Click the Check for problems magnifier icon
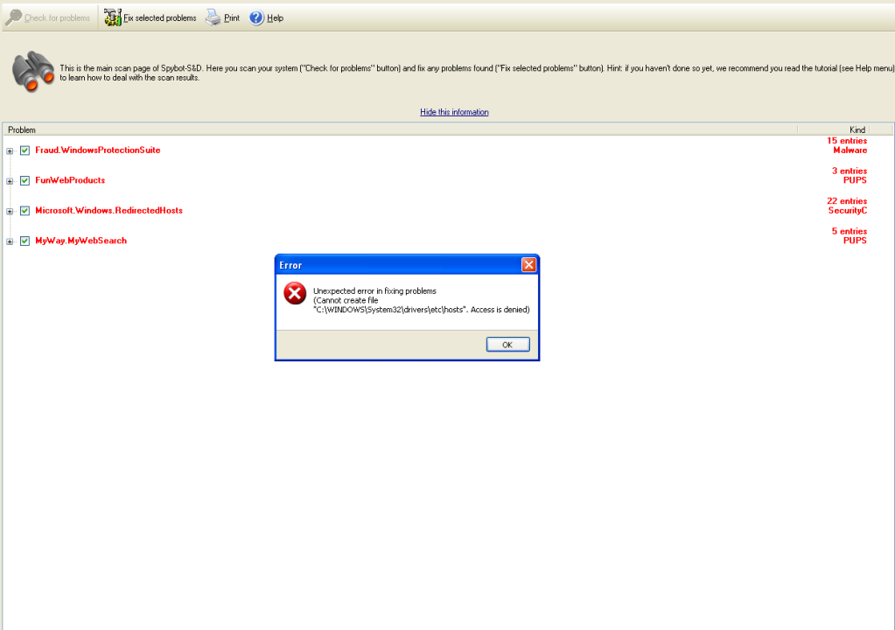The width and height of the screenshot is (895, 630). [x=14, y=17]
